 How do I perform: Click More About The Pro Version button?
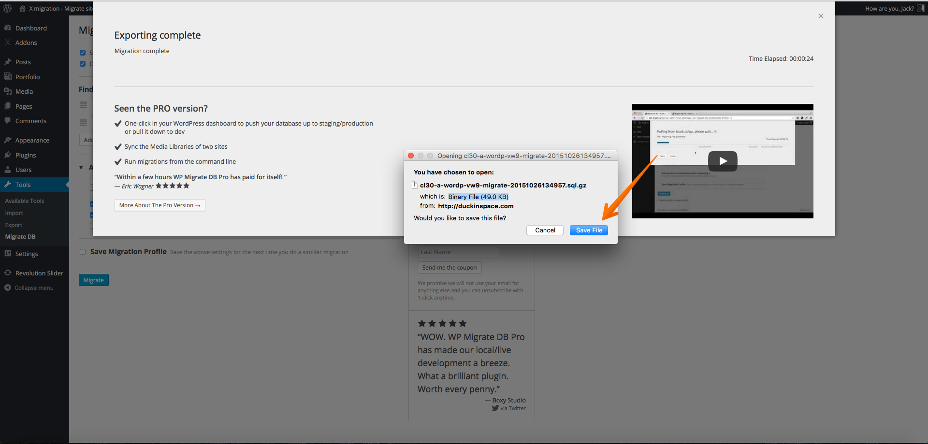[159, 205]
